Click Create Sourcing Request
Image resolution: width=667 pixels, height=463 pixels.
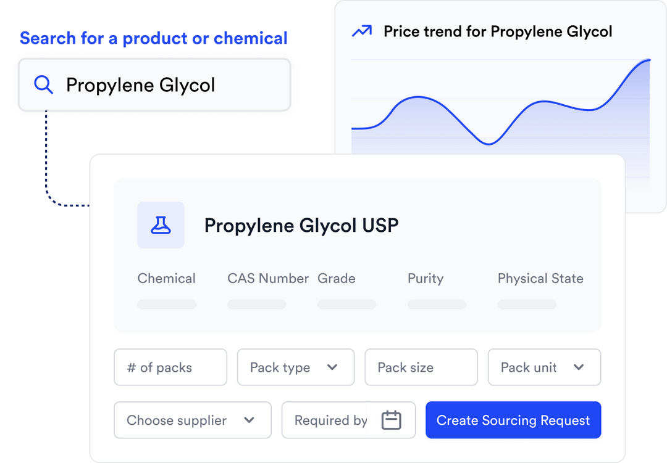(513, 420)
